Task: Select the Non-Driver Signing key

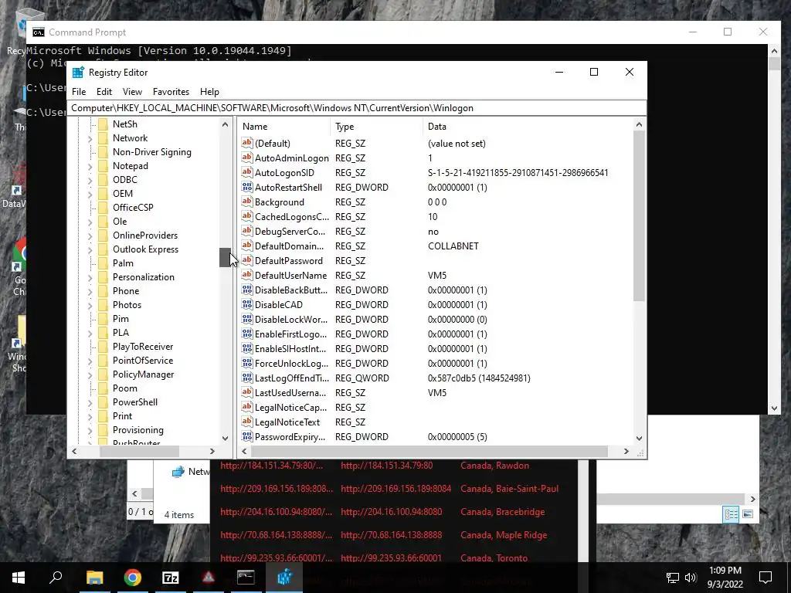Action: tap(152, 152)
